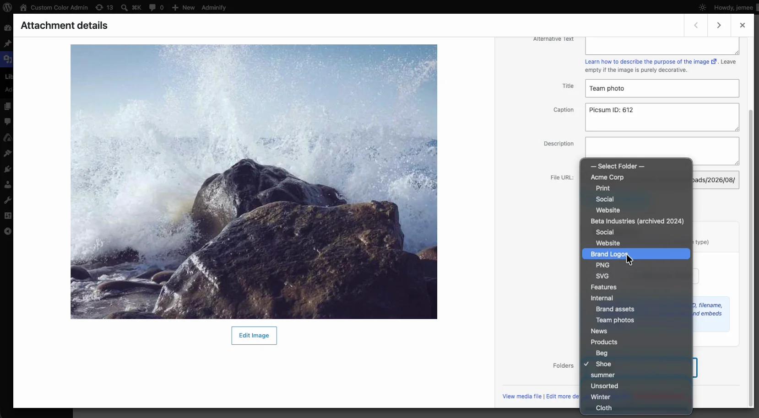Viewport: 759px width, 418px height.
Task: Select Social under Acme Corp
Action: click(x=636, y=199)
